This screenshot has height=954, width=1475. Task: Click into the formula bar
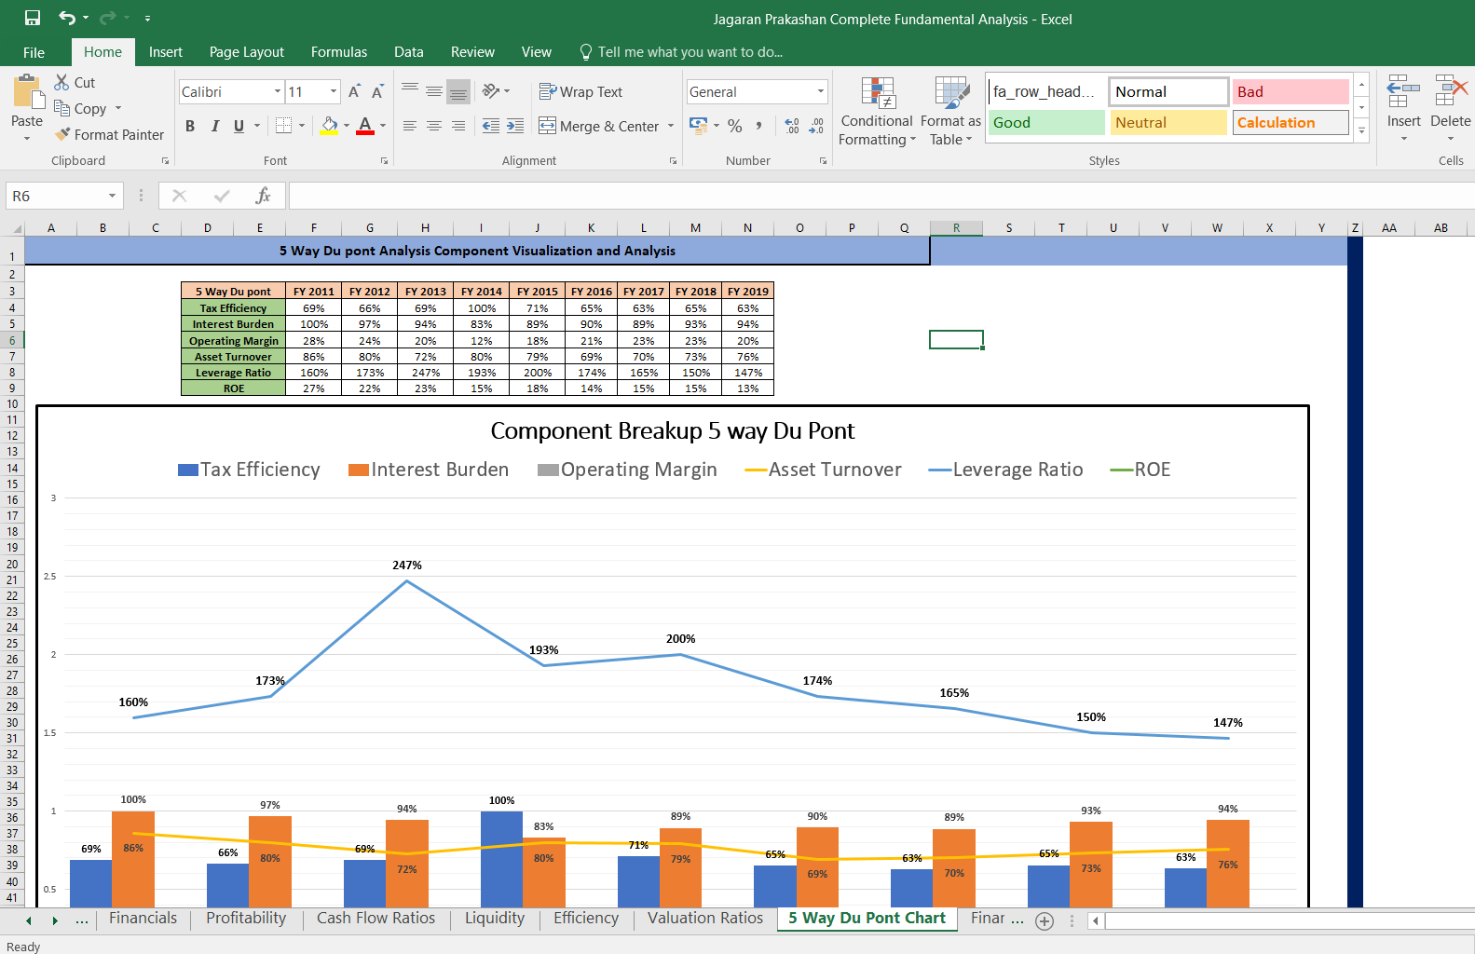pyautogui.click(x=881, y=196)
